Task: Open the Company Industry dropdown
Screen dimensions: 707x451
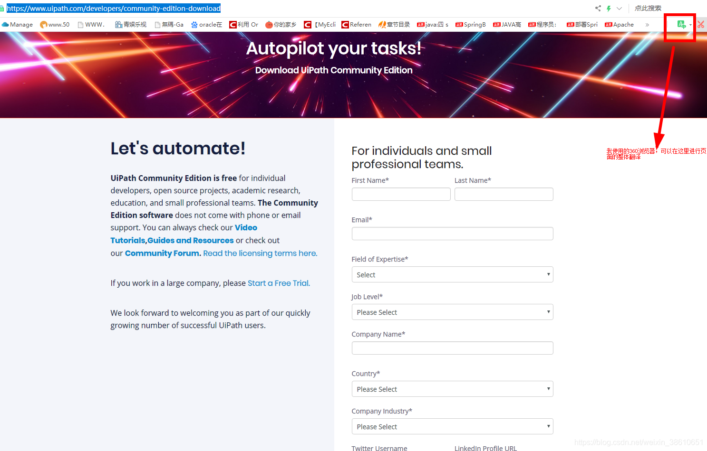Action: [x=452, y=426]
